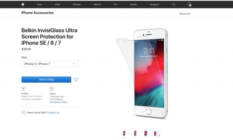Open the shopping bag icon
233x140 pixels.
pos(189,4)
